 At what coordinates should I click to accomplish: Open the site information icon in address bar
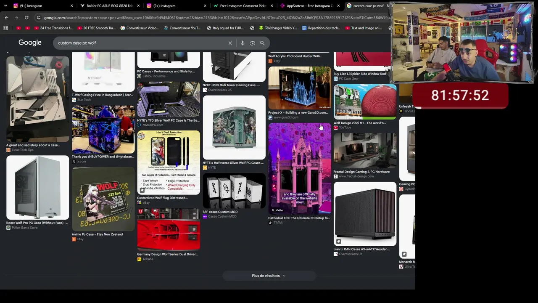click(39, 18)
